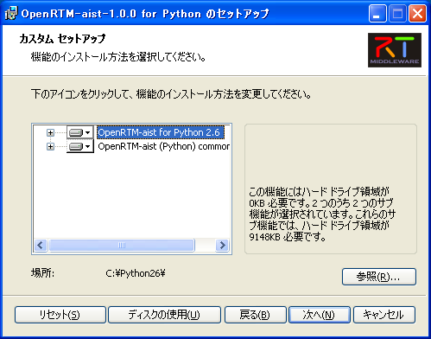Close the setup window with the X button
This screenshot has width=431, height=339.
tap(417, 14)
